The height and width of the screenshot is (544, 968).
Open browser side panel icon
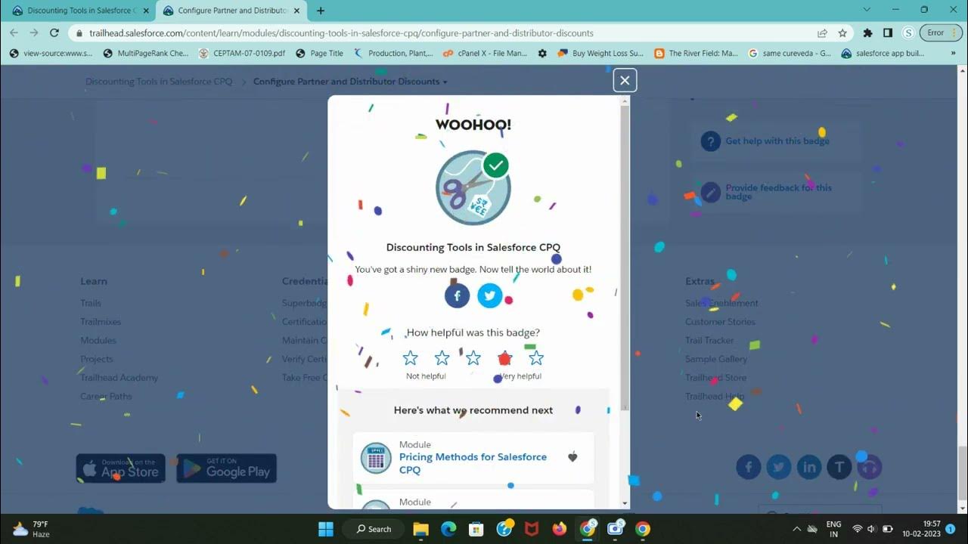pyautogui.click(x=888, y=33)
